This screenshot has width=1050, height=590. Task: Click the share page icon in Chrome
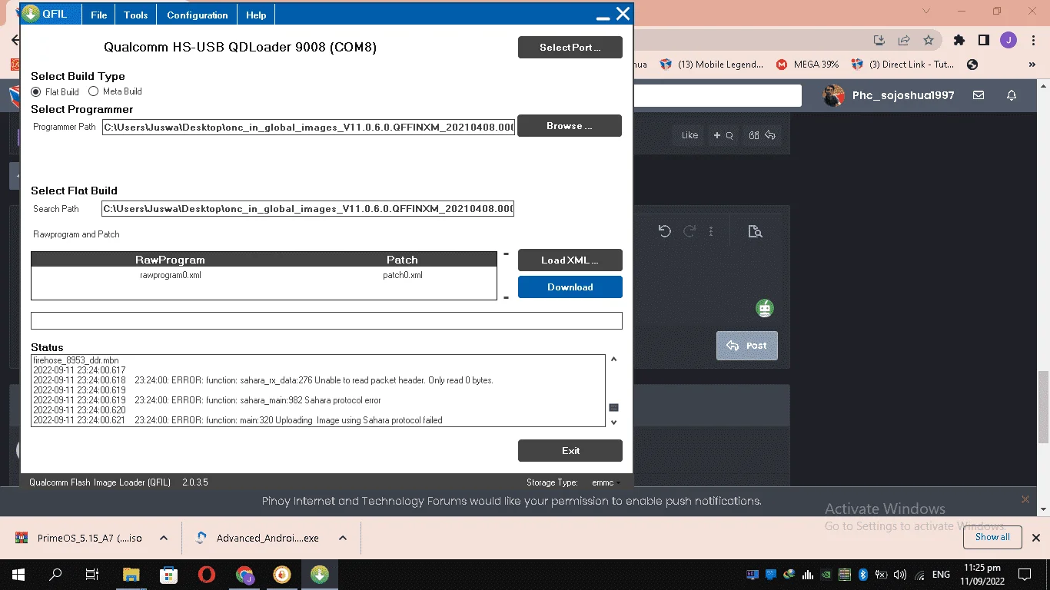coord(904,40)
